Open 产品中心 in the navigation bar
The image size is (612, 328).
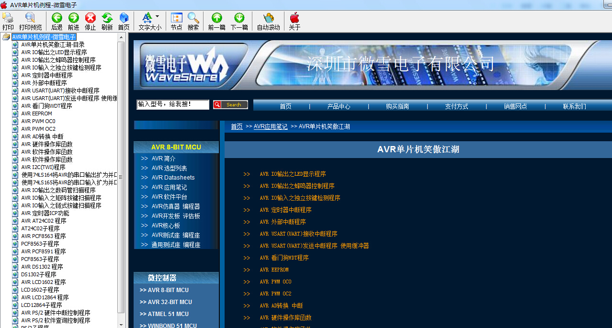[x=339, y=106]
